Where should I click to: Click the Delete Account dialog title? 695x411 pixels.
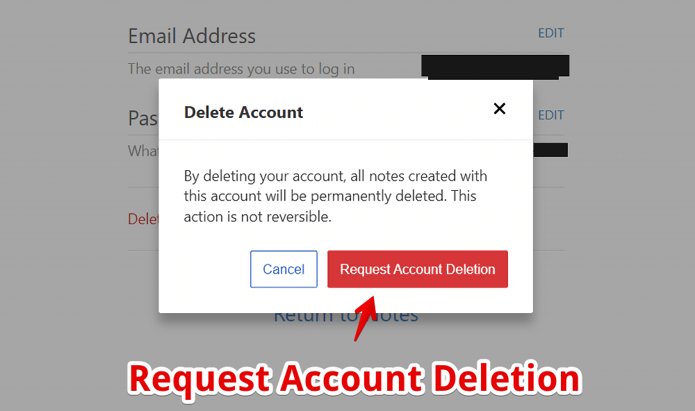point(243,112)
